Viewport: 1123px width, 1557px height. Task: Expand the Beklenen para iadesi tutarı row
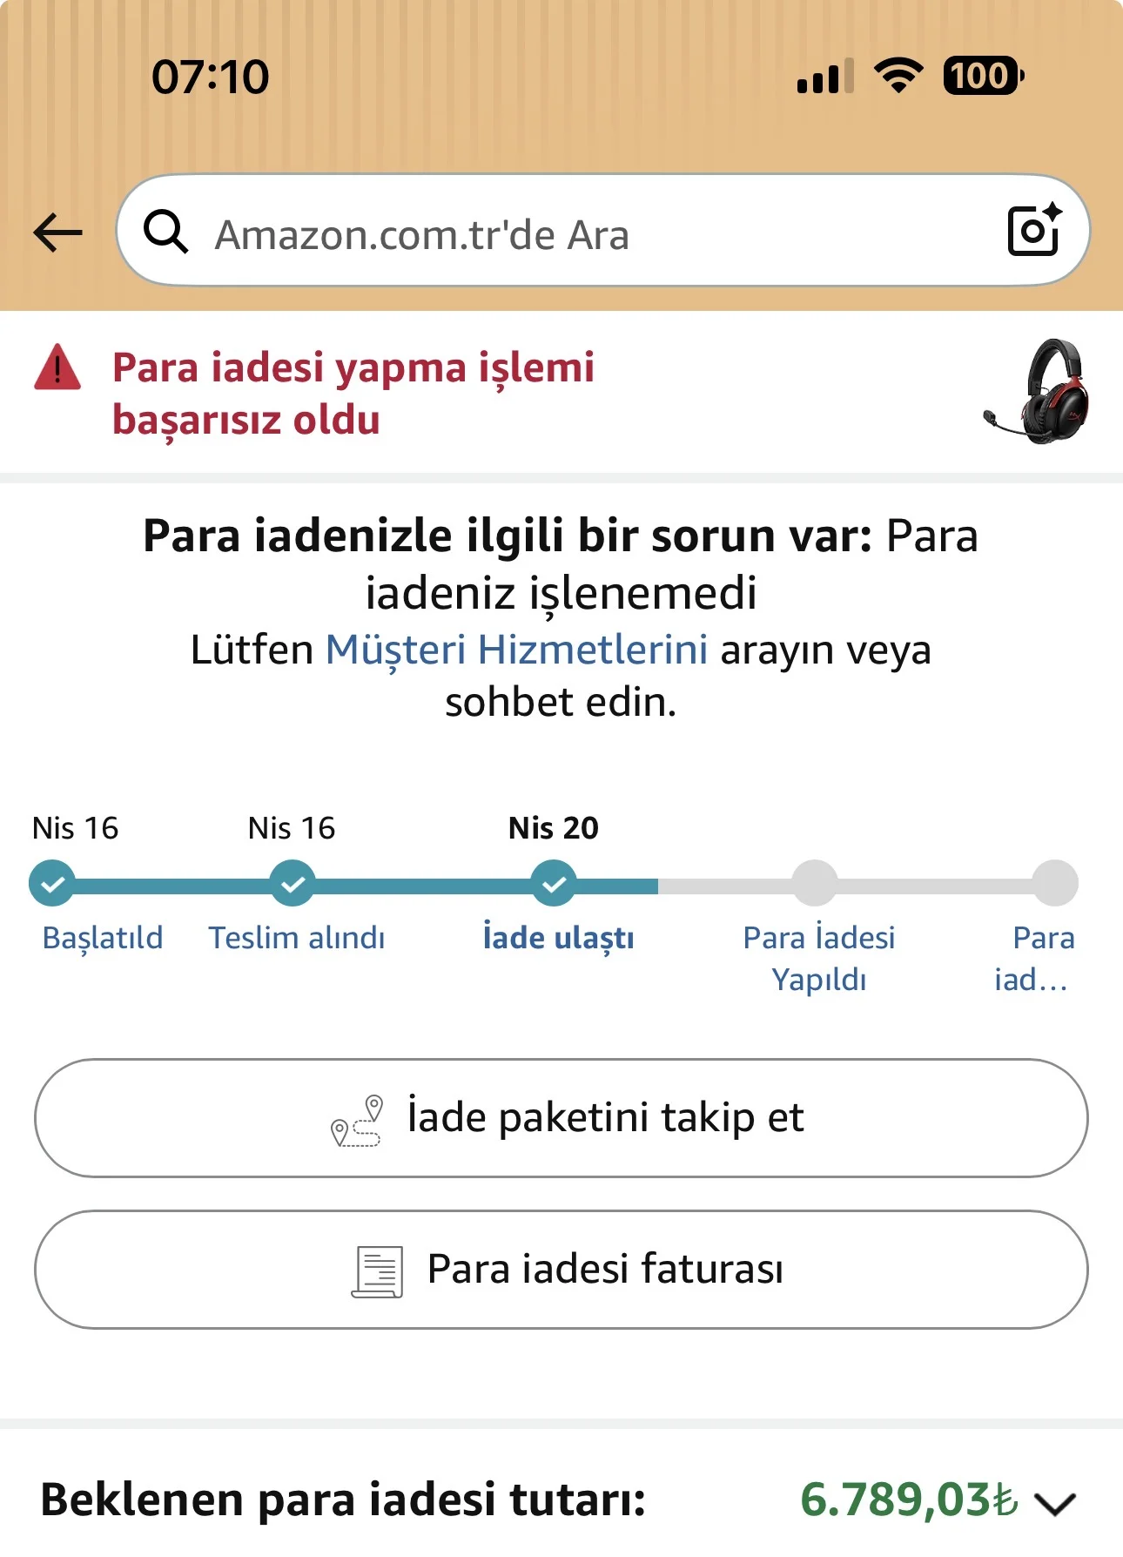tap(343, 1500)
